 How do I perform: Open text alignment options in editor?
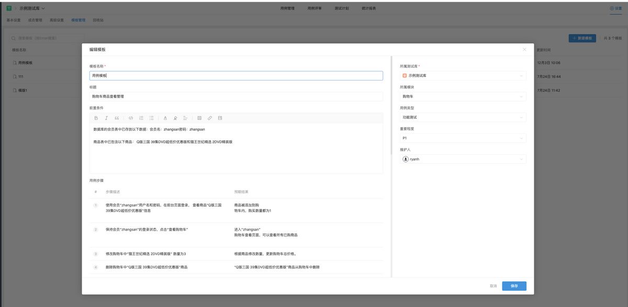pyautogui.click(x=185, y=118)
